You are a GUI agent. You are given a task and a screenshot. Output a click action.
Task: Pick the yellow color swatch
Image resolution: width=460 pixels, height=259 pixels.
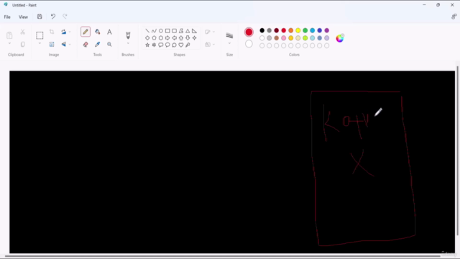point(298,30)
